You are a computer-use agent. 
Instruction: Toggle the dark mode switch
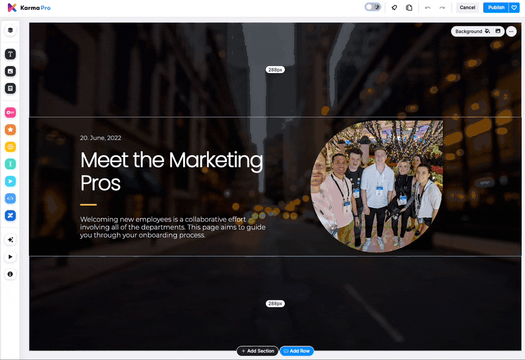(x=372, y=7)
